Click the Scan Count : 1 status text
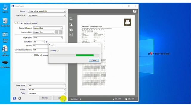 76,99
